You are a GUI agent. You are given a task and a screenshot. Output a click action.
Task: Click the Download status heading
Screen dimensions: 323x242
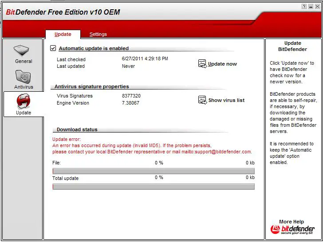[x=77, y=129]
